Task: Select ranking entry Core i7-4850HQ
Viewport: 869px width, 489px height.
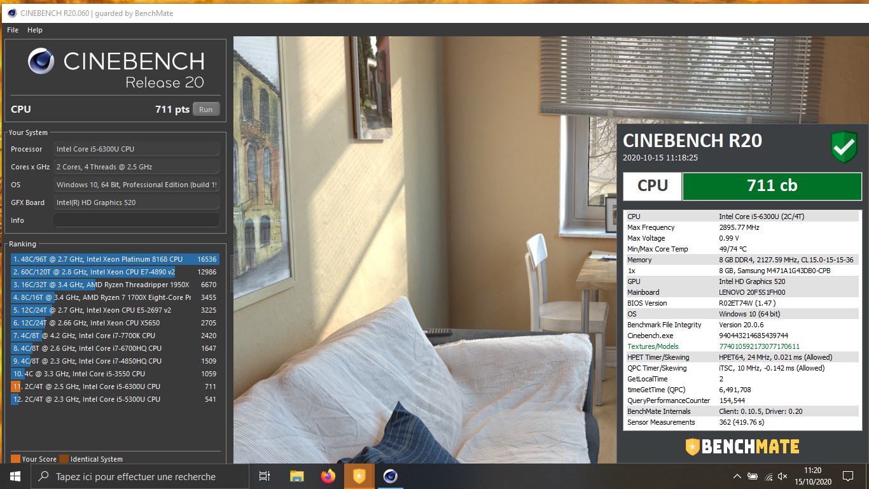Action: click(115, 361)
